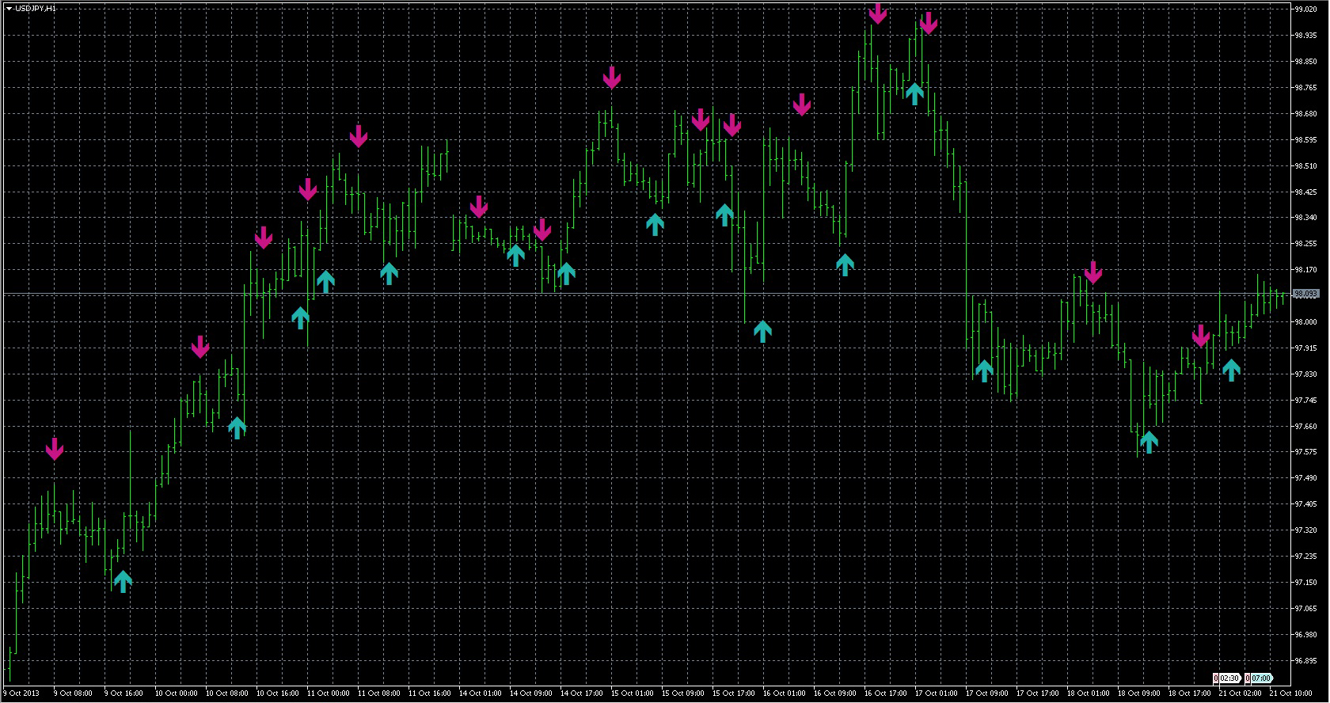Click the 21 Oct 02:00 time axis label
Viewport: 1330px width, 703px height.
1240,693
